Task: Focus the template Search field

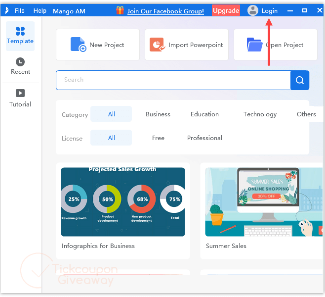Action: coord(173,80)
